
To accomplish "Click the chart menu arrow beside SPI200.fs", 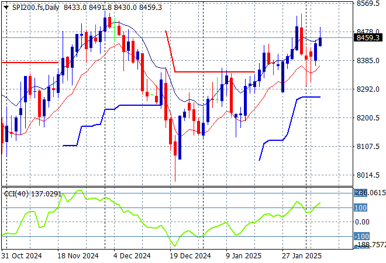I will [x=6, y=8].
